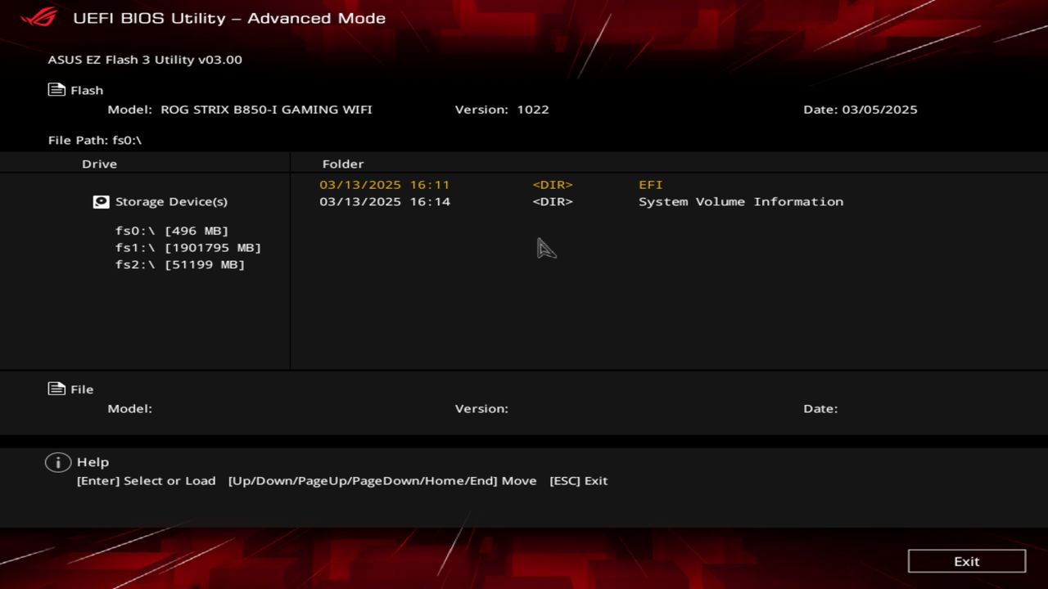The width and height of the screenshot is (1048, 589).
Task: Click the Version: 1022 text
Action: pos(502,110)
